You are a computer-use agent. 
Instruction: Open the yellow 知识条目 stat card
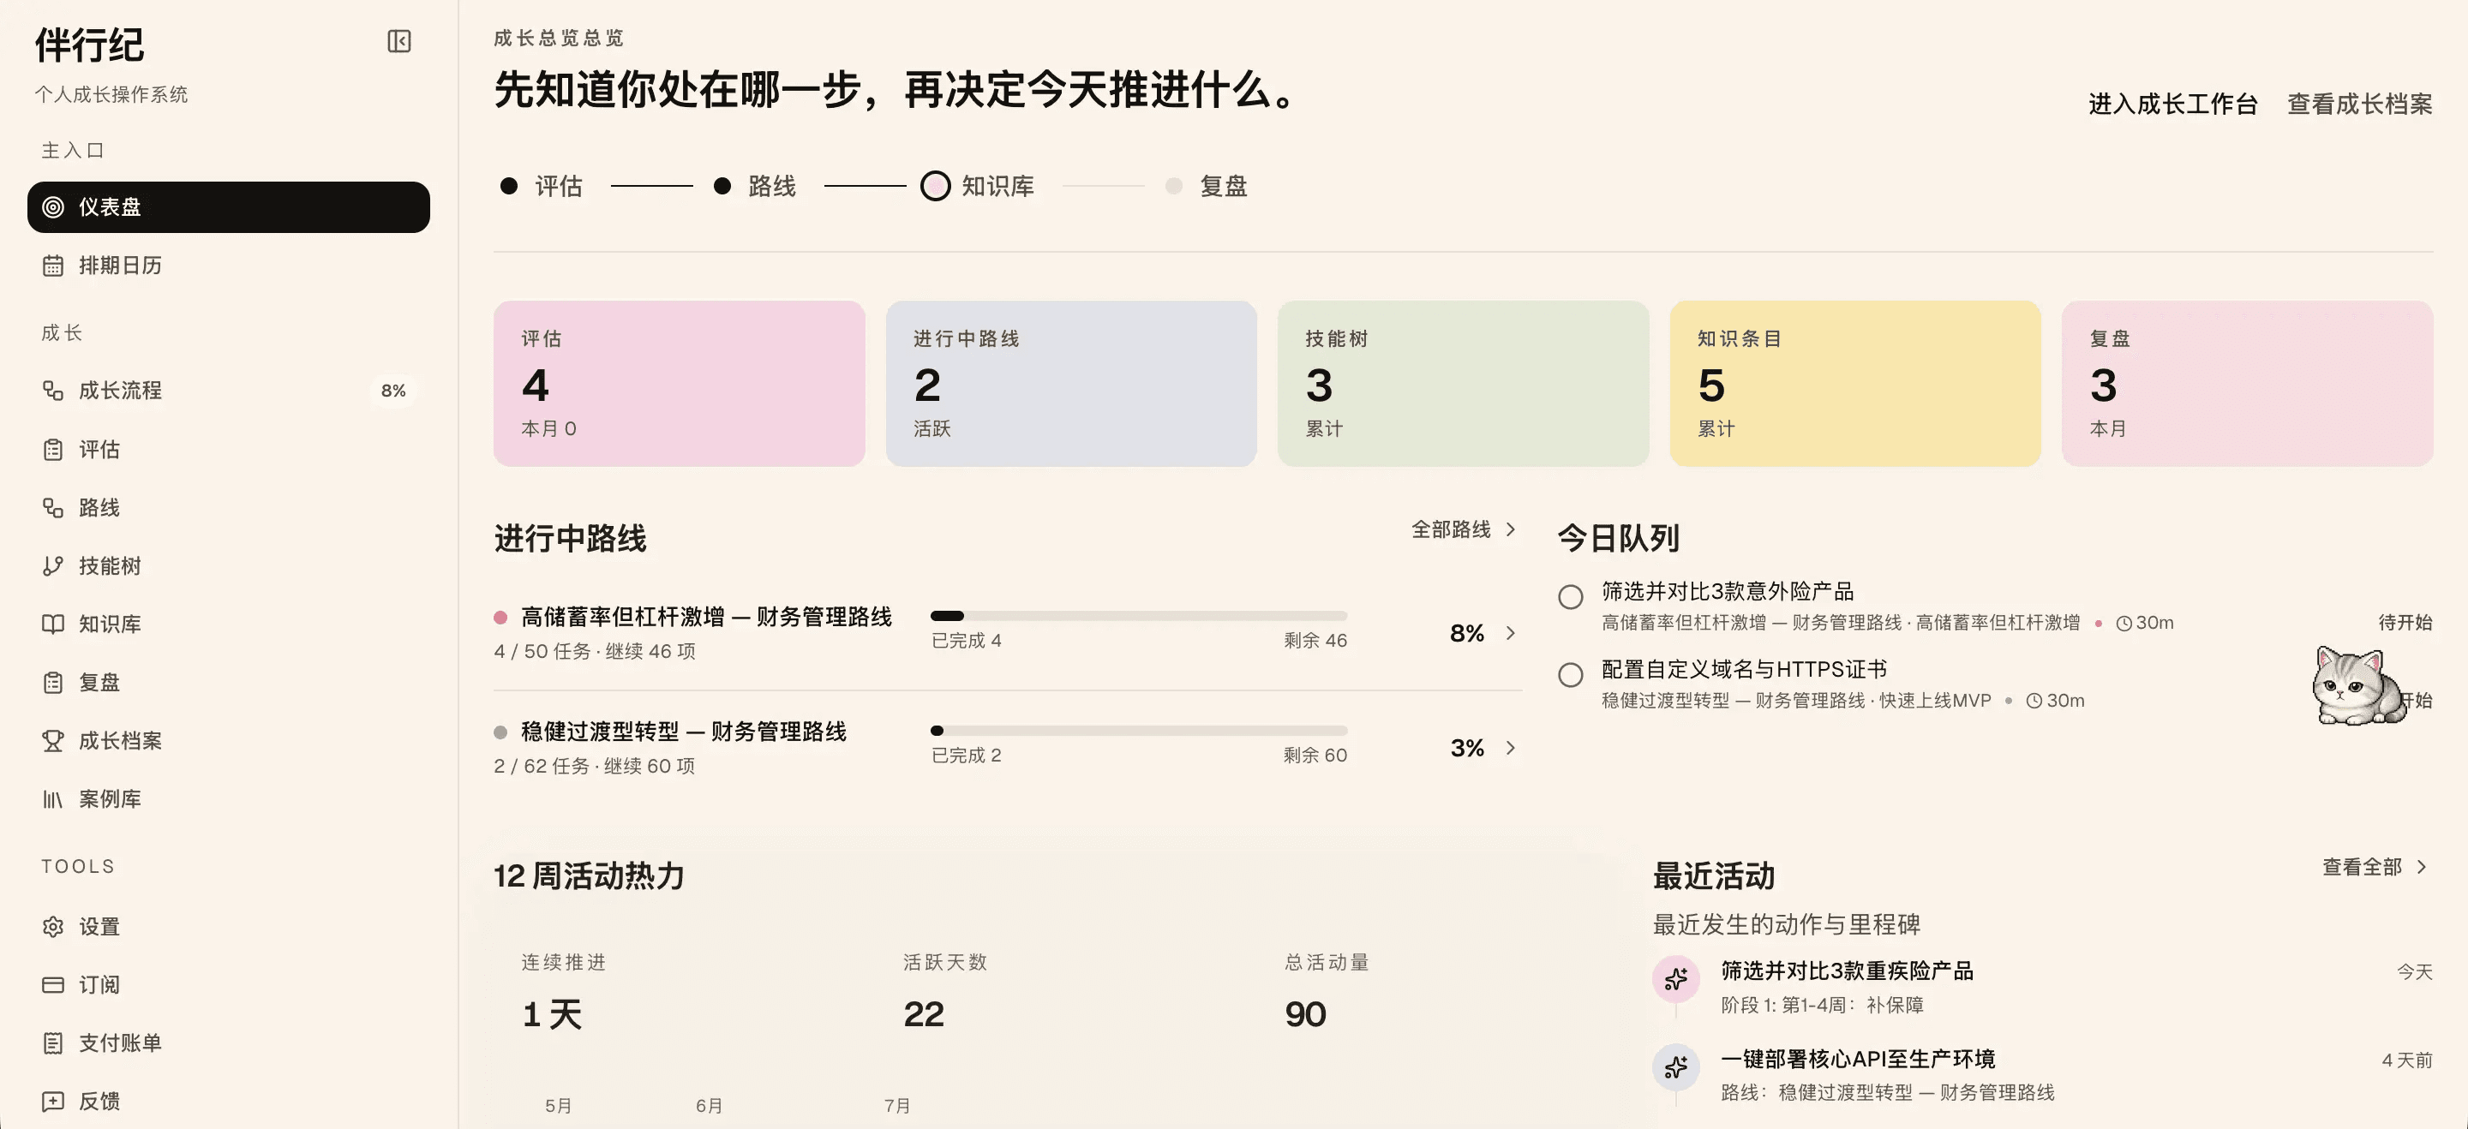(1854, 384)
